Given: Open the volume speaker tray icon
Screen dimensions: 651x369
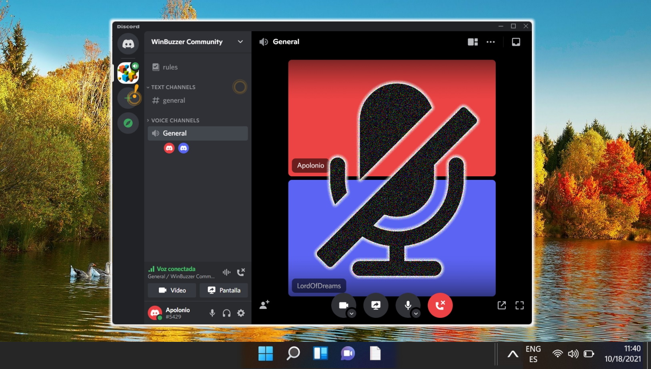Looking at the screenshot, I should (573, 354).
